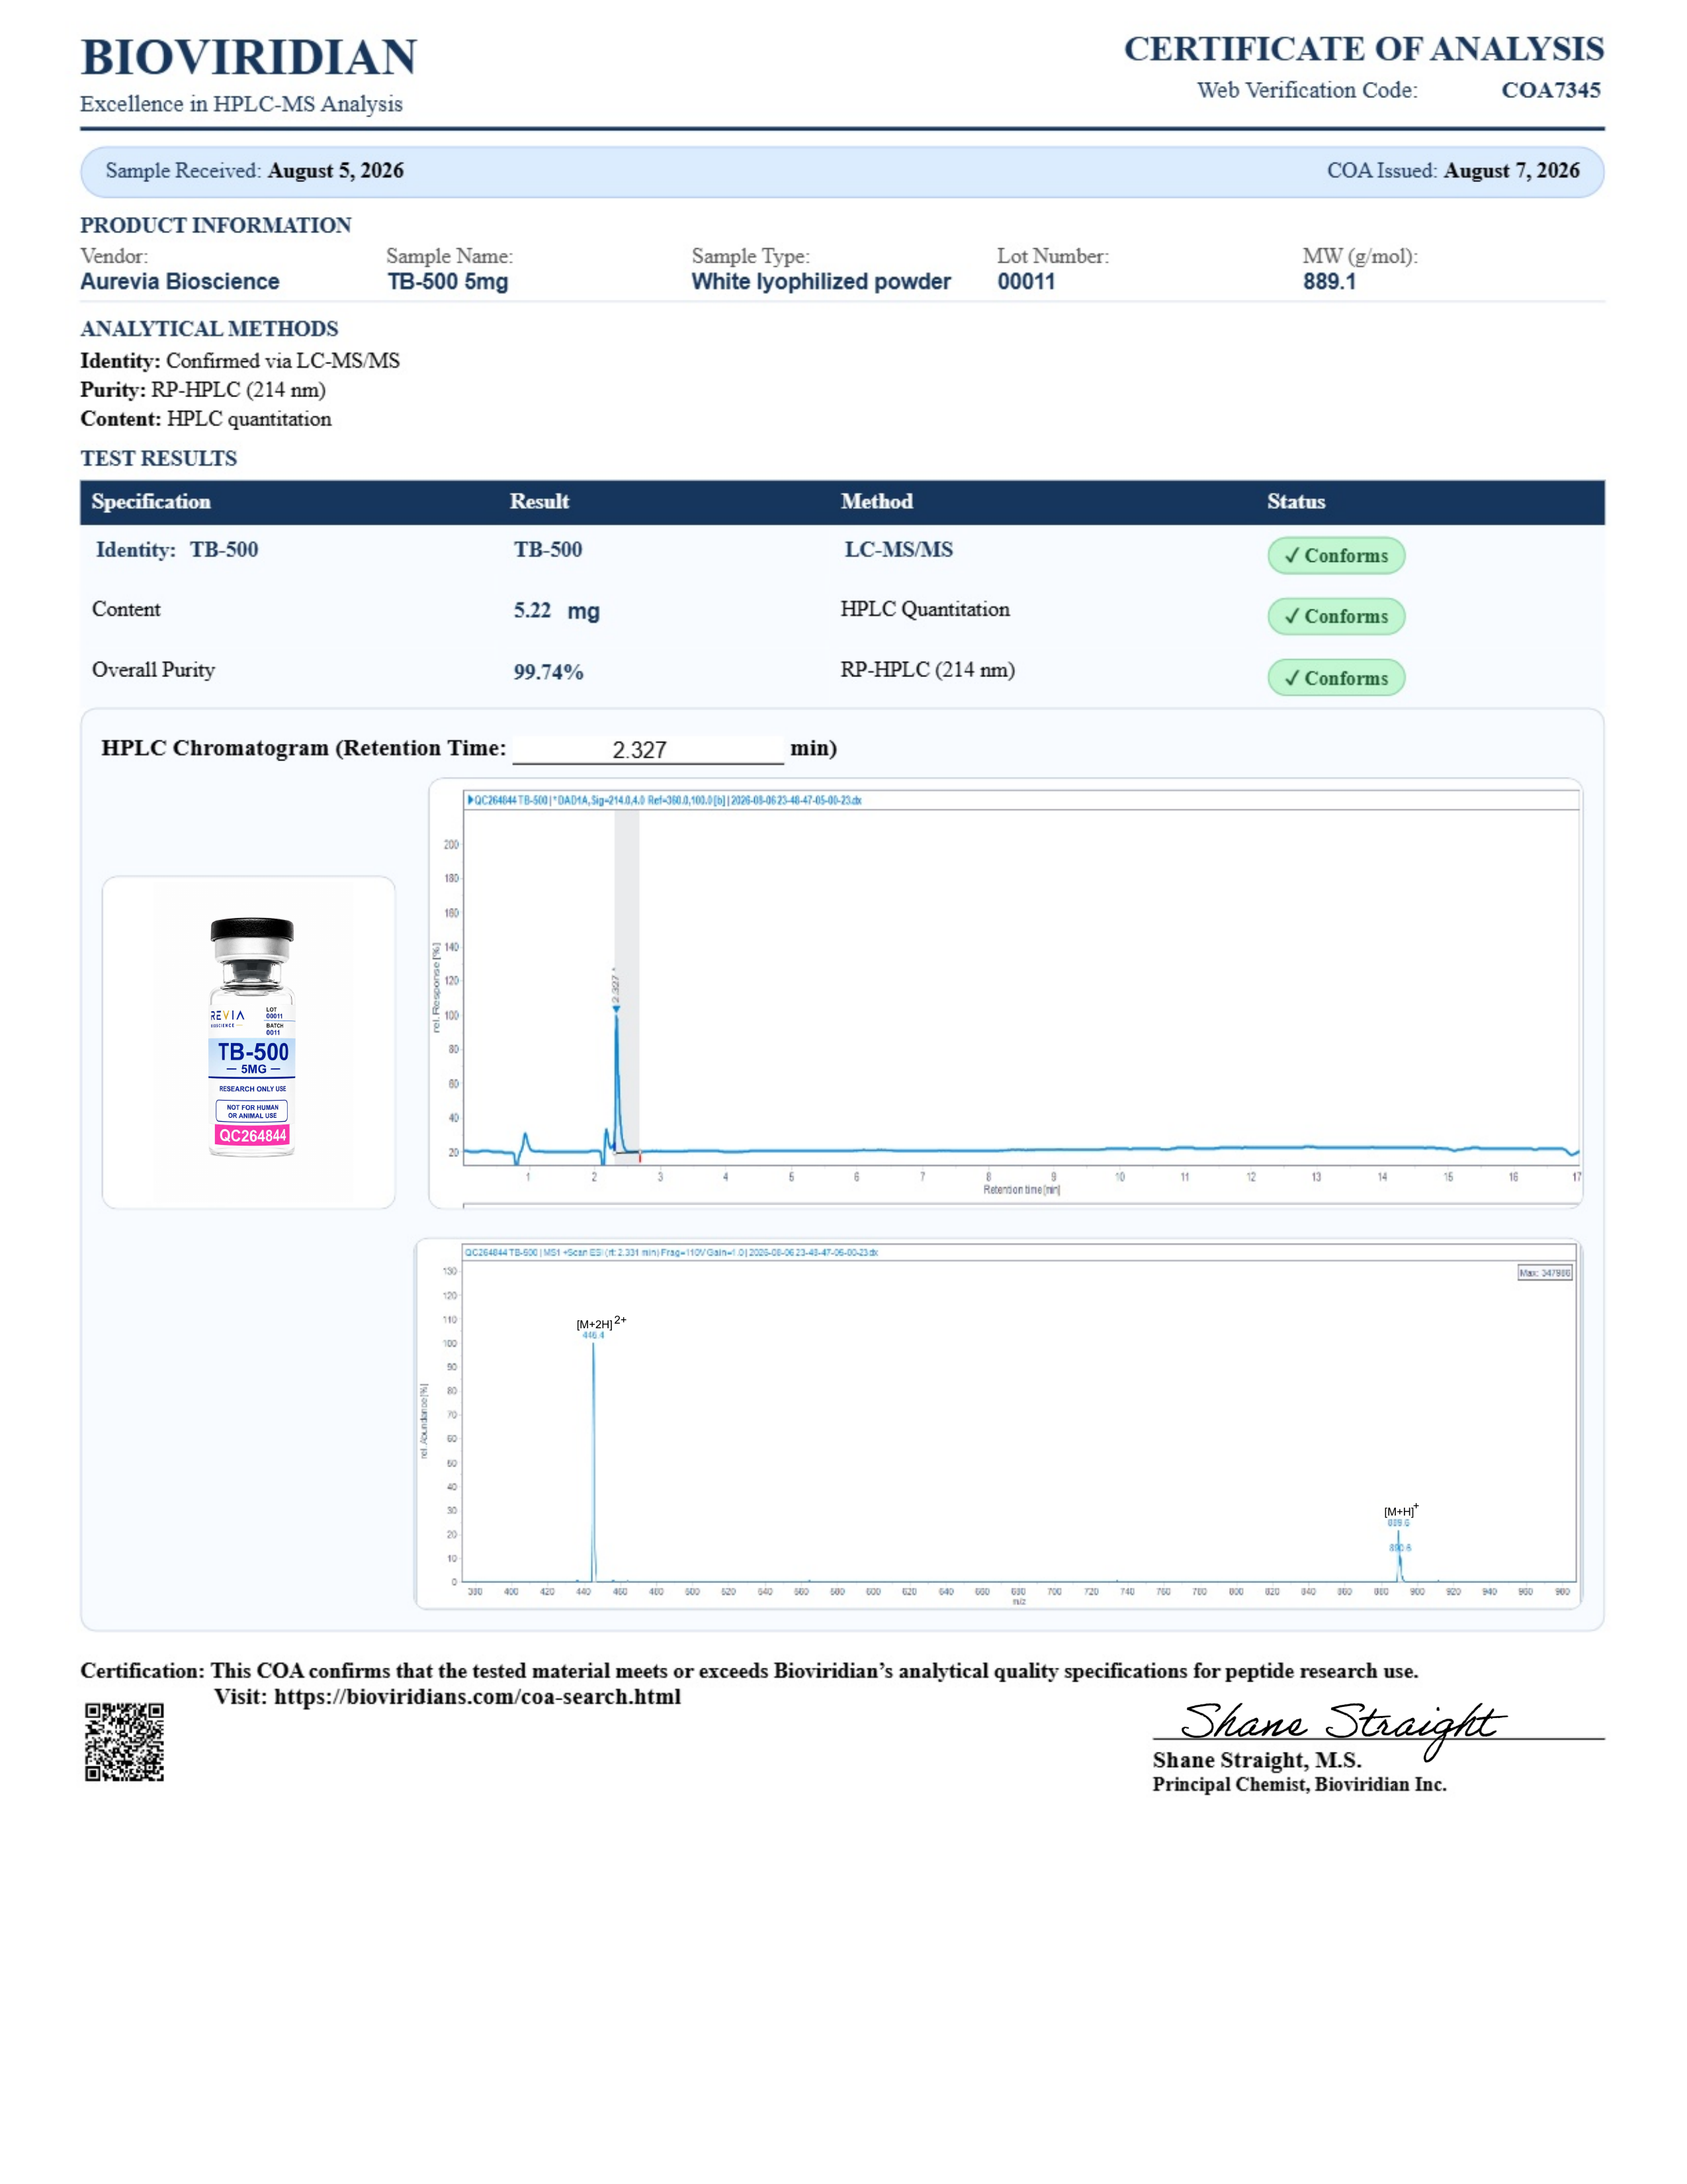This screenshot has height=2184, width=1687.
Task: Select the overall purity result 99.74%
Action: coord(548,672)
